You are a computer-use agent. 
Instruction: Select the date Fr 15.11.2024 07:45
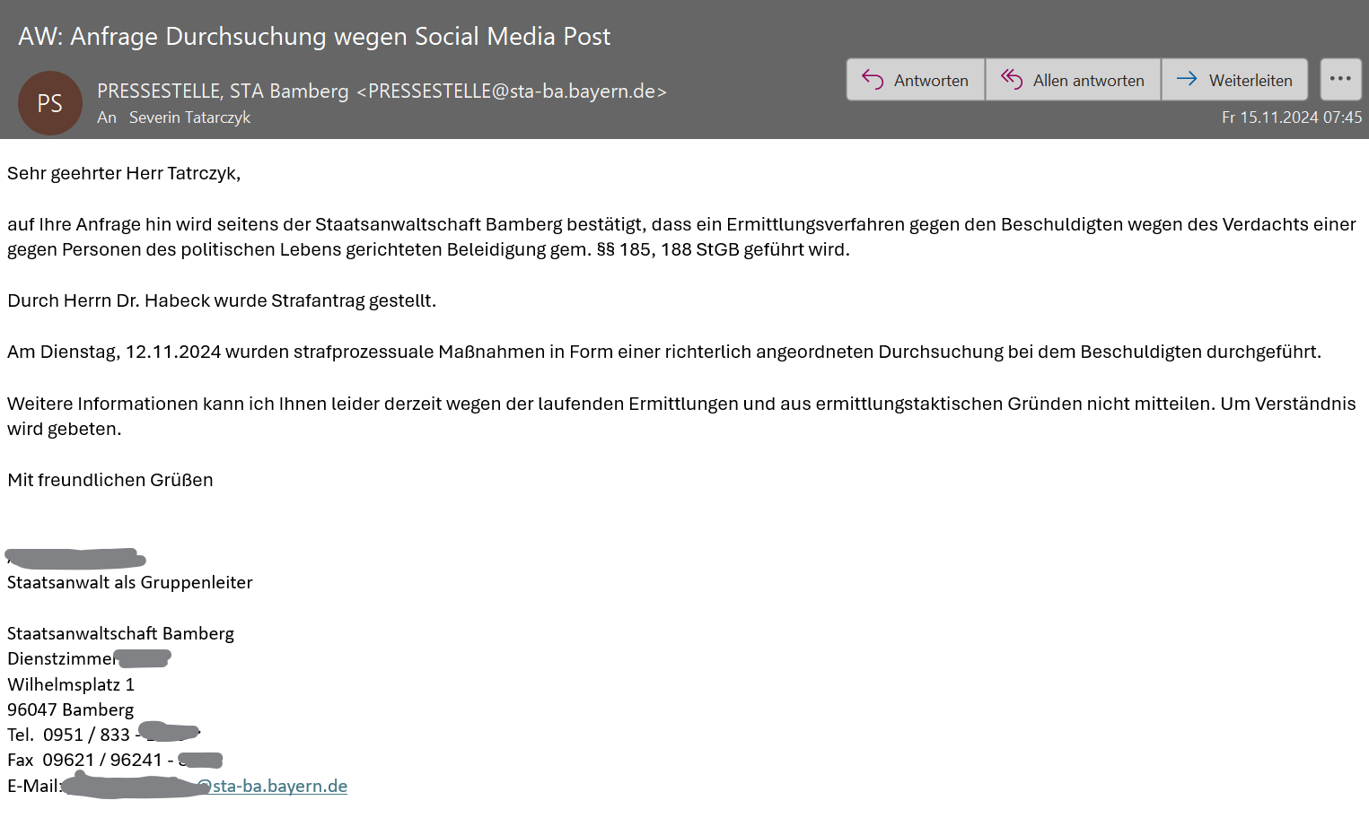pos(1292,117)
